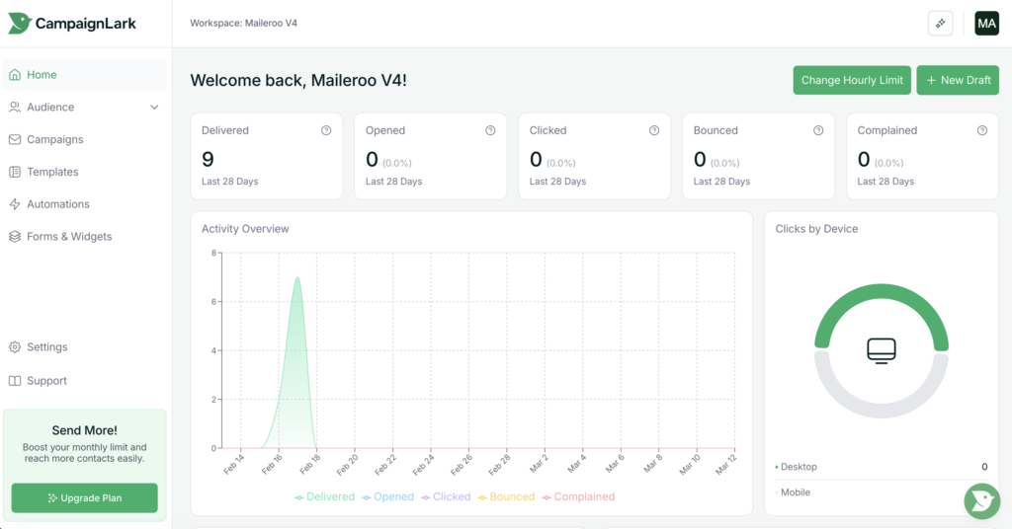Screen dimensions: 1012x529
Task: Click help icon on Bounced card
Action: click(818, 130)
